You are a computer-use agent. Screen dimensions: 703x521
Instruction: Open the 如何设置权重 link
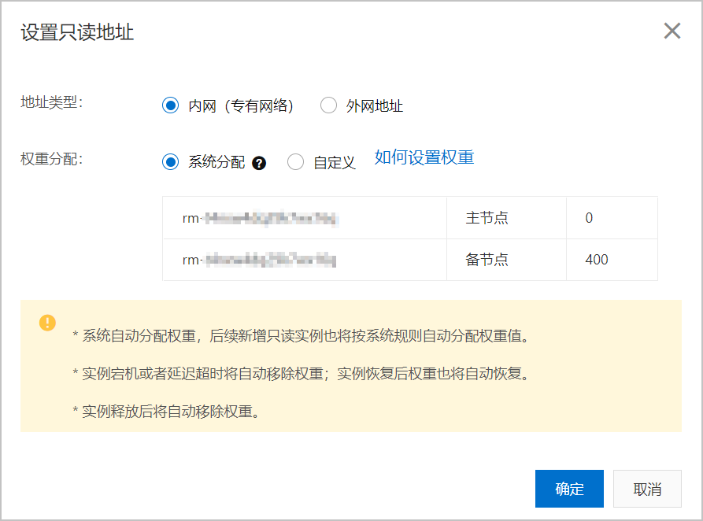[424, 157]
